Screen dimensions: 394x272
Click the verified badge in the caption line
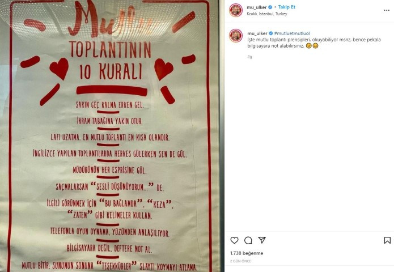point(270,33)
